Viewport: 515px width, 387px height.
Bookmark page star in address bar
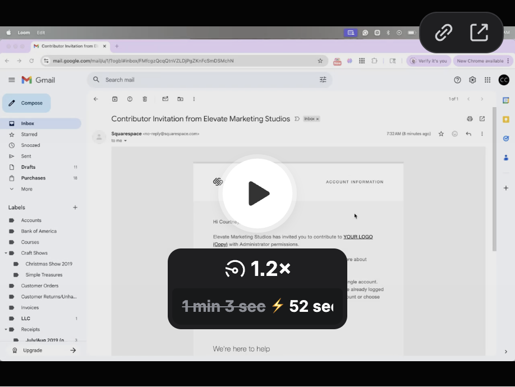320,61
